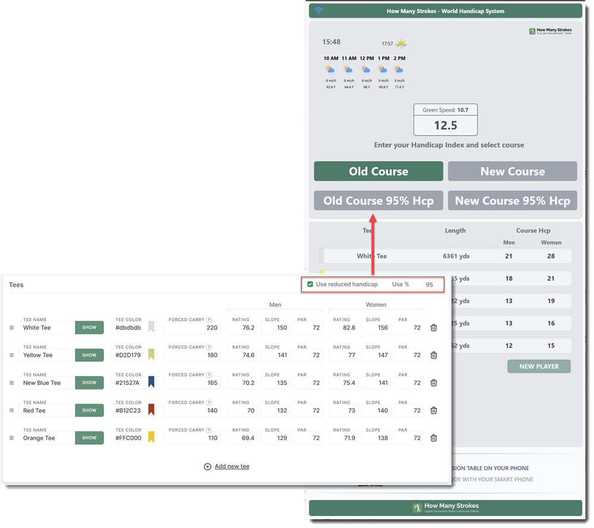Click the drag handle for White Tee
Screen dimensions: 594x528
coord(11,328)
